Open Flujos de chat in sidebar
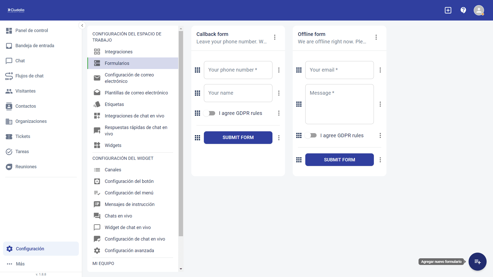Image resolution: width=493 pixels, height=277 pixels. tap(29, 76)
